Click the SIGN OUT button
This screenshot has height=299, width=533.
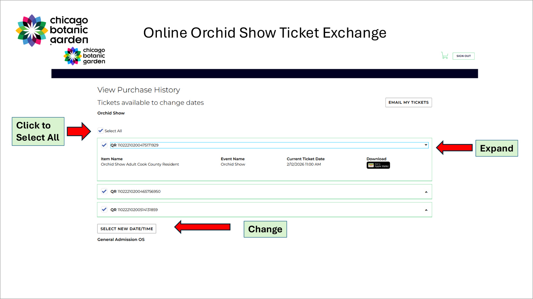463,55
